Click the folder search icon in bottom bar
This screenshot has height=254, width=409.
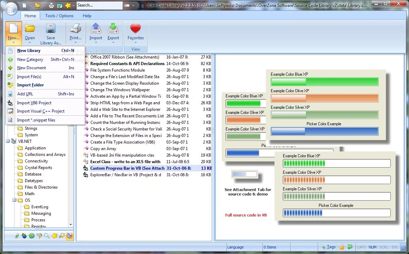(x=62, y=236)
